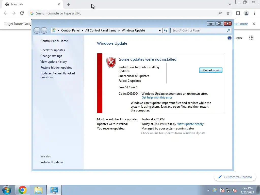Click the Control Panel icon in the address bar
This screenshot has height=195, width=260.
tap(54, 30)
